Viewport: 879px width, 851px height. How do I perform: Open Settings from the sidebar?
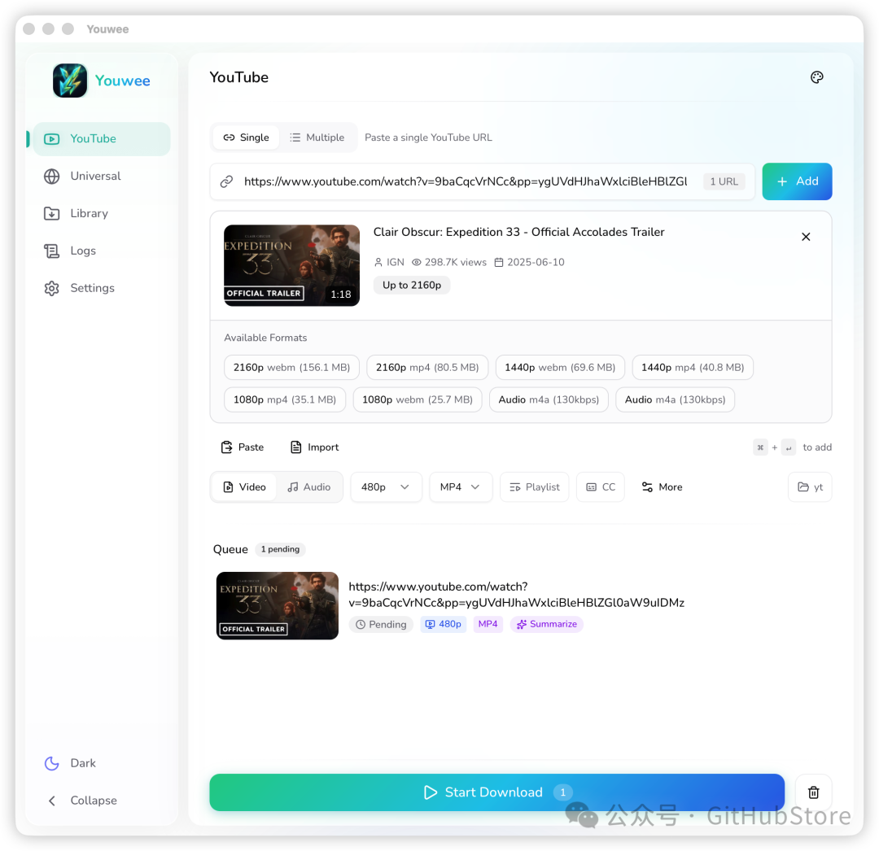102,288
